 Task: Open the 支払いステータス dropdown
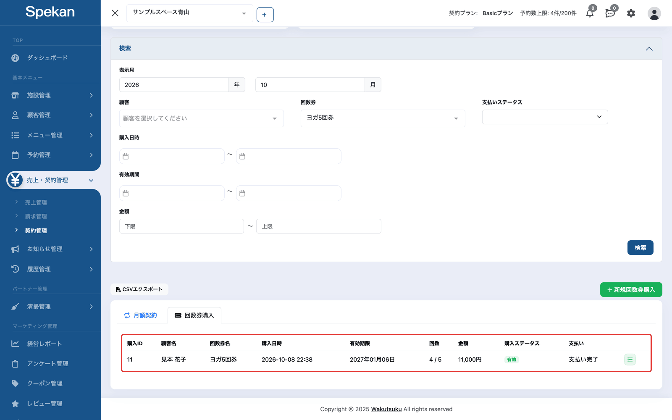[545, 117]
